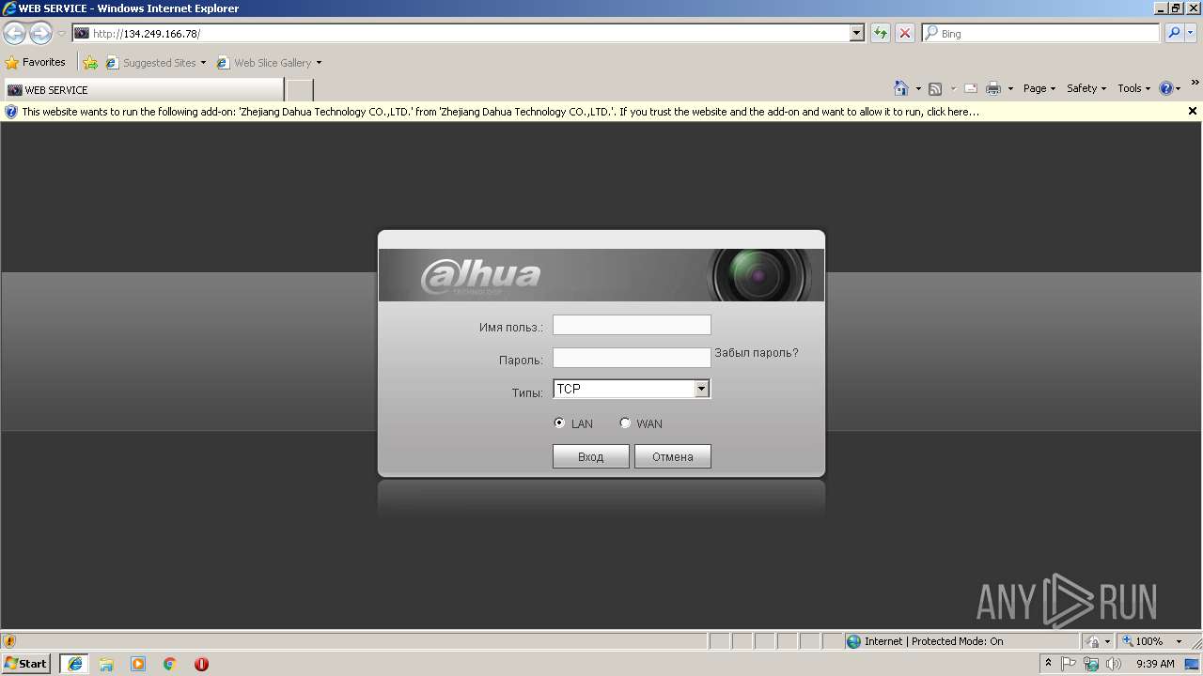
Task: Click the add-on notification bar message
Action: (x=500, y=112)
